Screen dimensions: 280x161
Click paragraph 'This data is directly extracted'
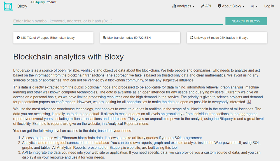(138, 95)
